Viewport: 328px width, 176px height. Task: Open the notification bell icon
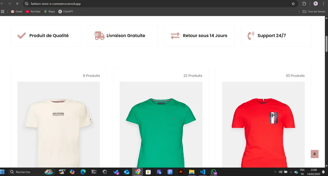click(x=323, y=172)
